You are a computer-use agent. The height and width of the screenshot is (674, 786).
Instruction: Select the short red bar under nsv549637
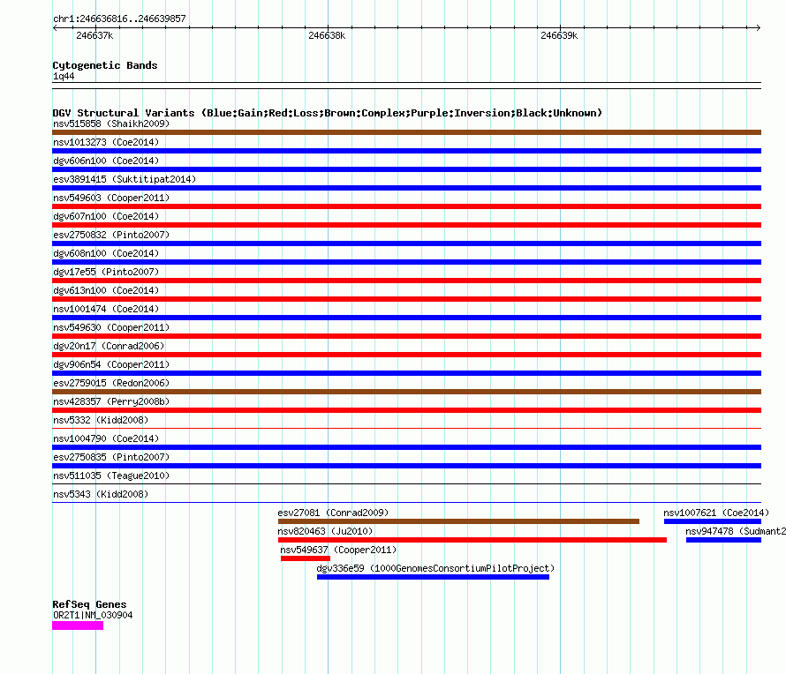coord(306,558)
